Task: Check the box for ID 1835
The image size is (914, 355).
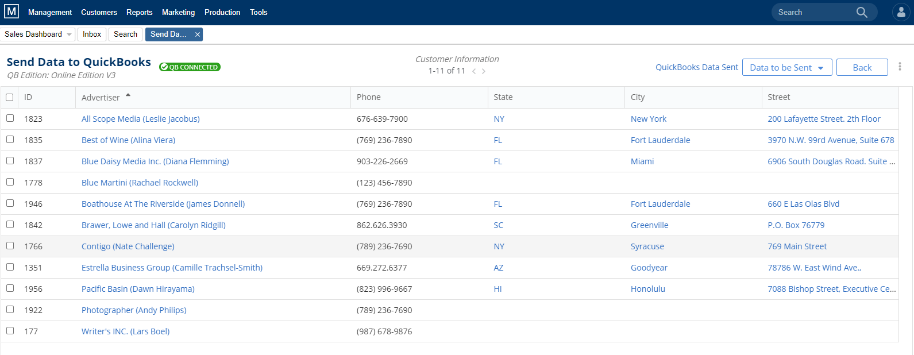Action: point(10,139)
